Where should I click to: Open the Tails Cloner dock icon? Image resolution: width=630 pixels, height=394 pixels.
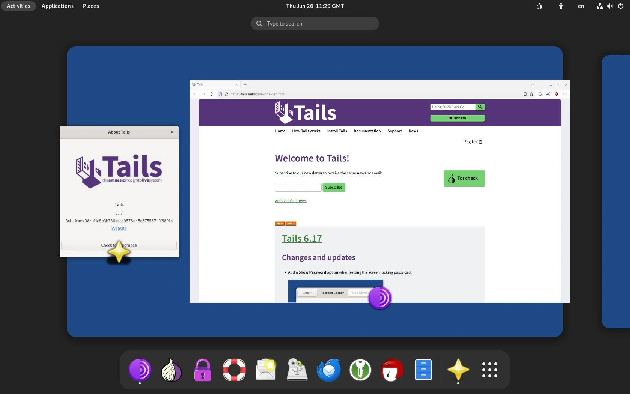tap(297, 370)
